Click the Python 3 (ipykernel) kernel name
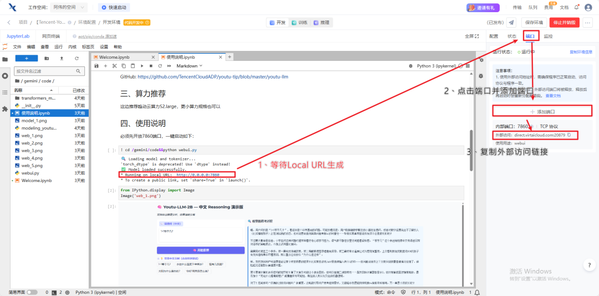Viewport: 599px width, 296px height. 438,66
